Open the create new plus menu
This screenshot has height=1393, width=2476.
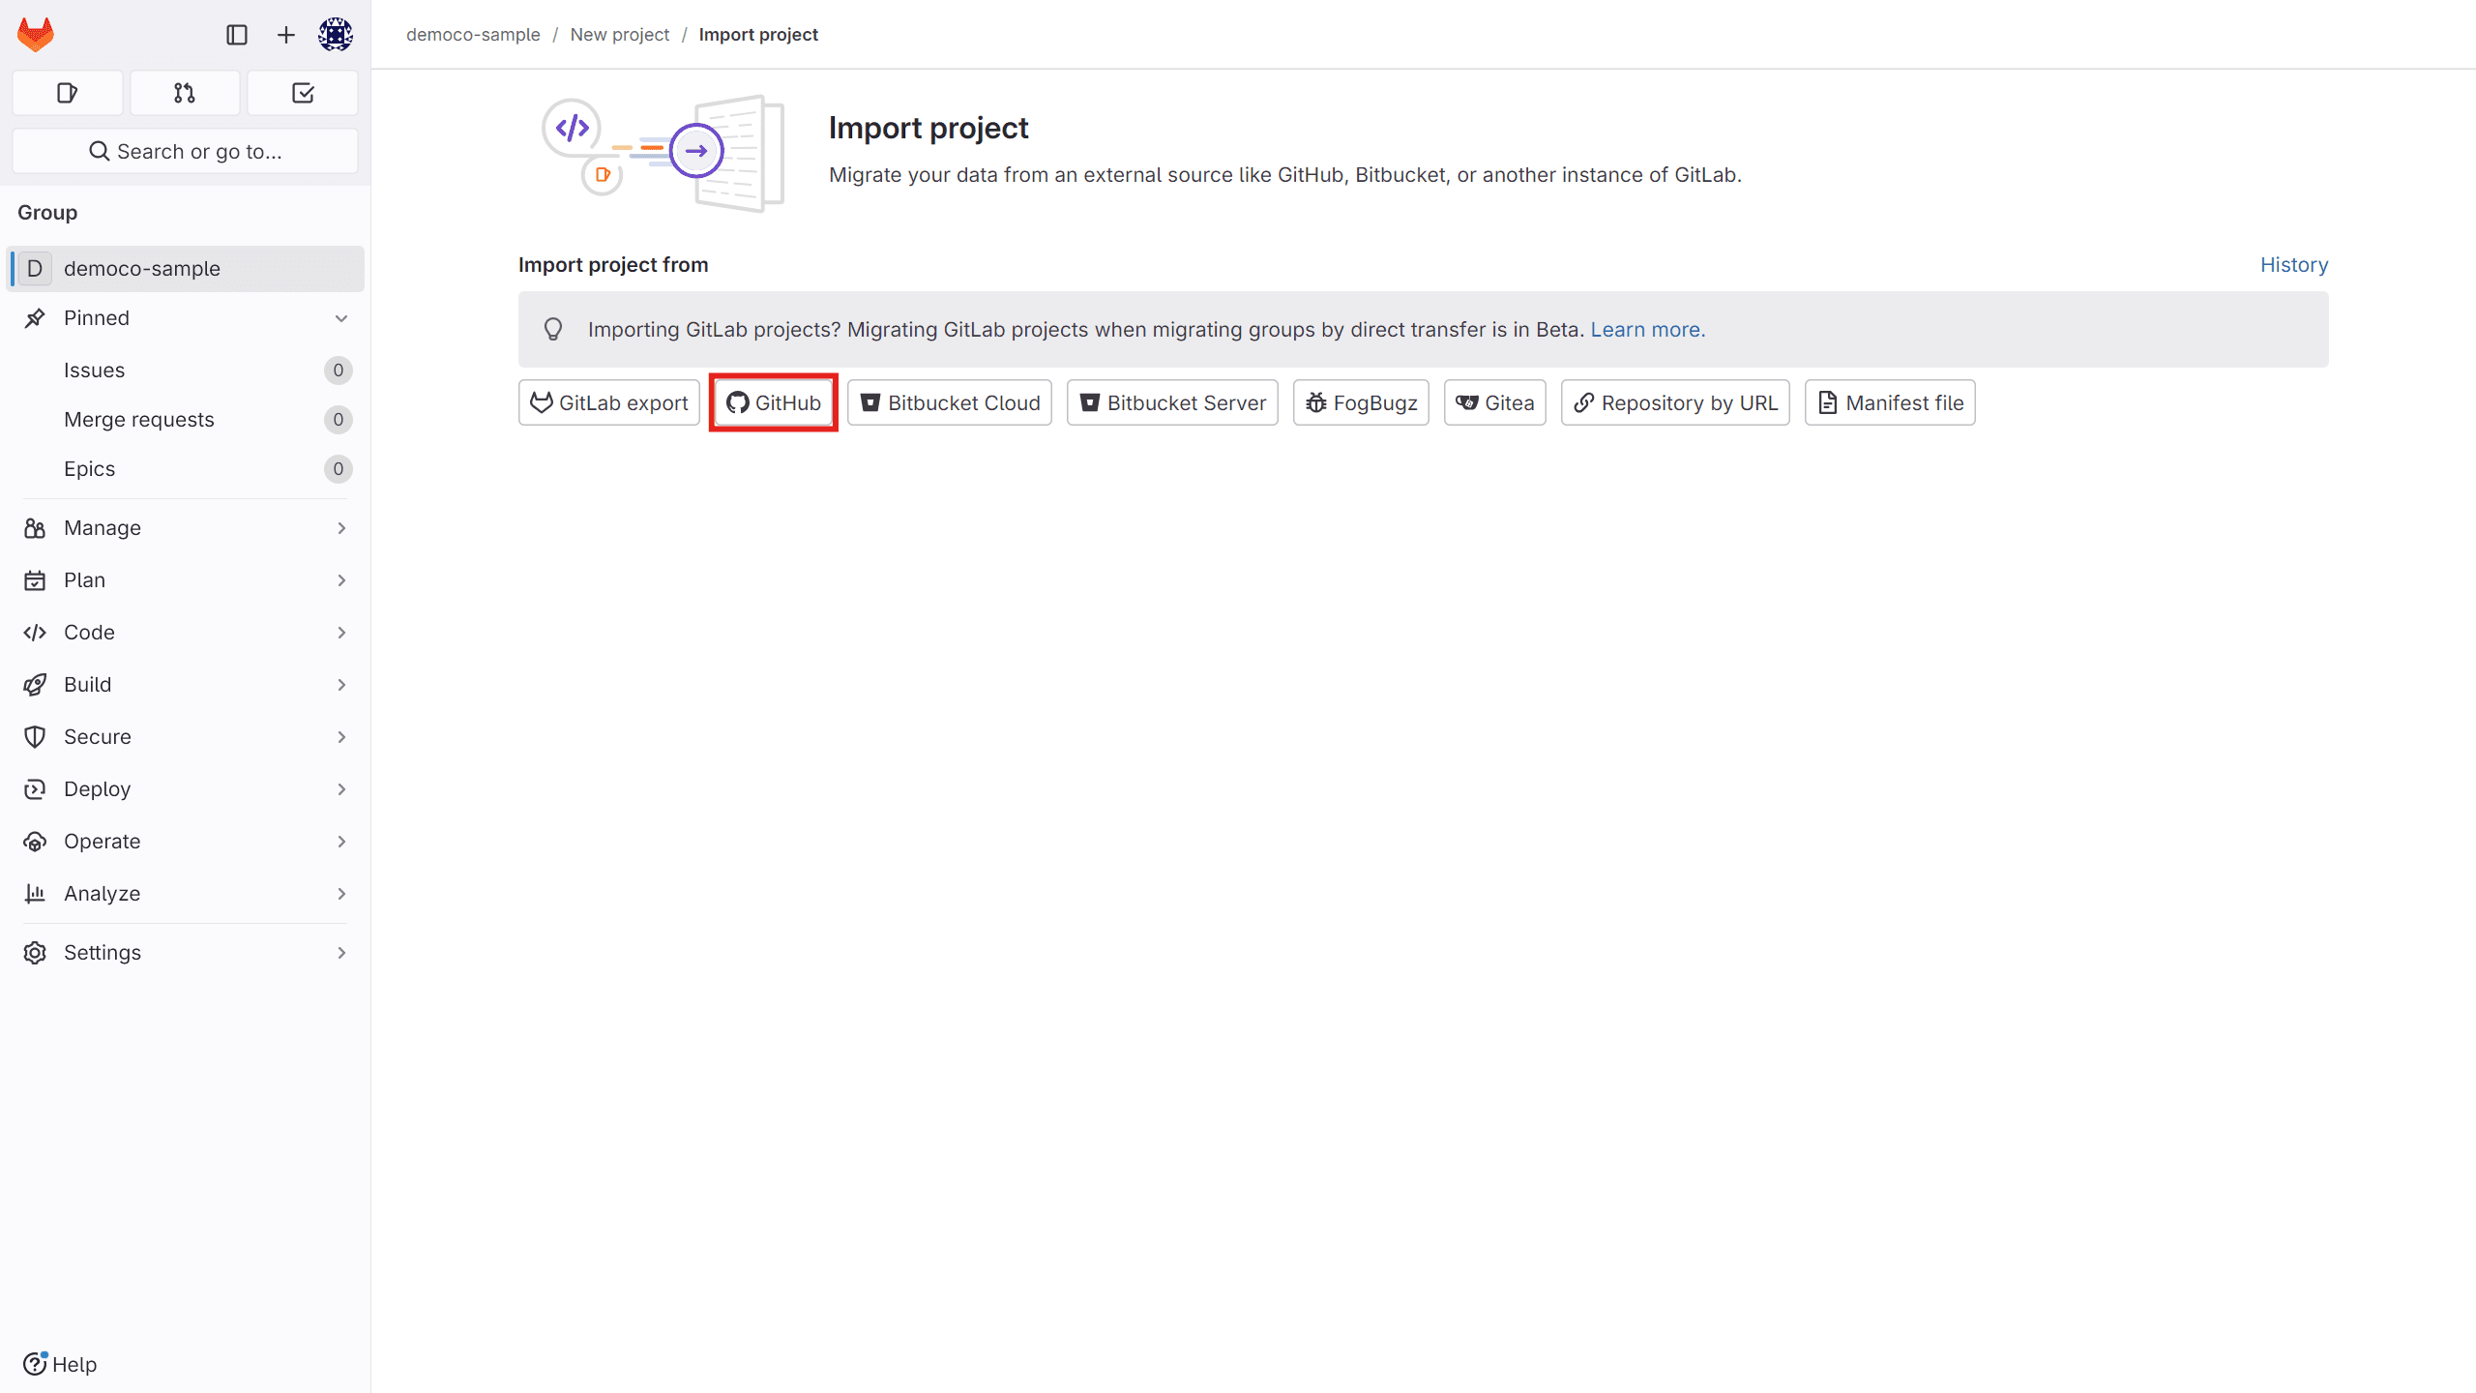(285, 35)
